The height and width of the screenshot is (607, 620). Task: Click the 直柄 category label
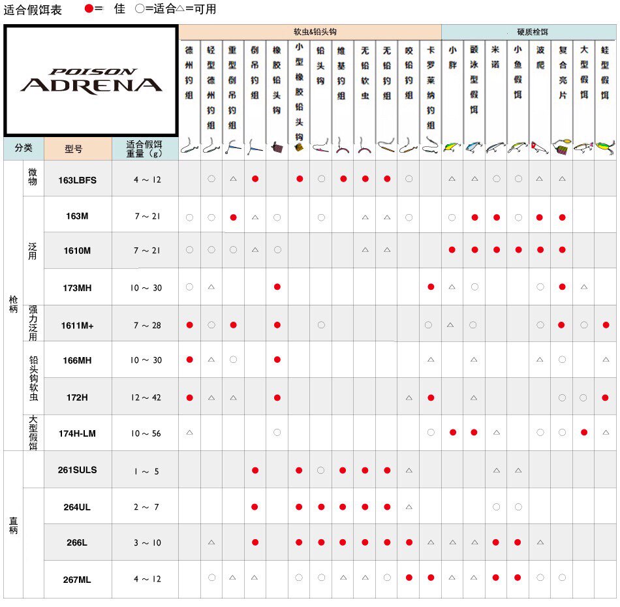click(14, 525)
